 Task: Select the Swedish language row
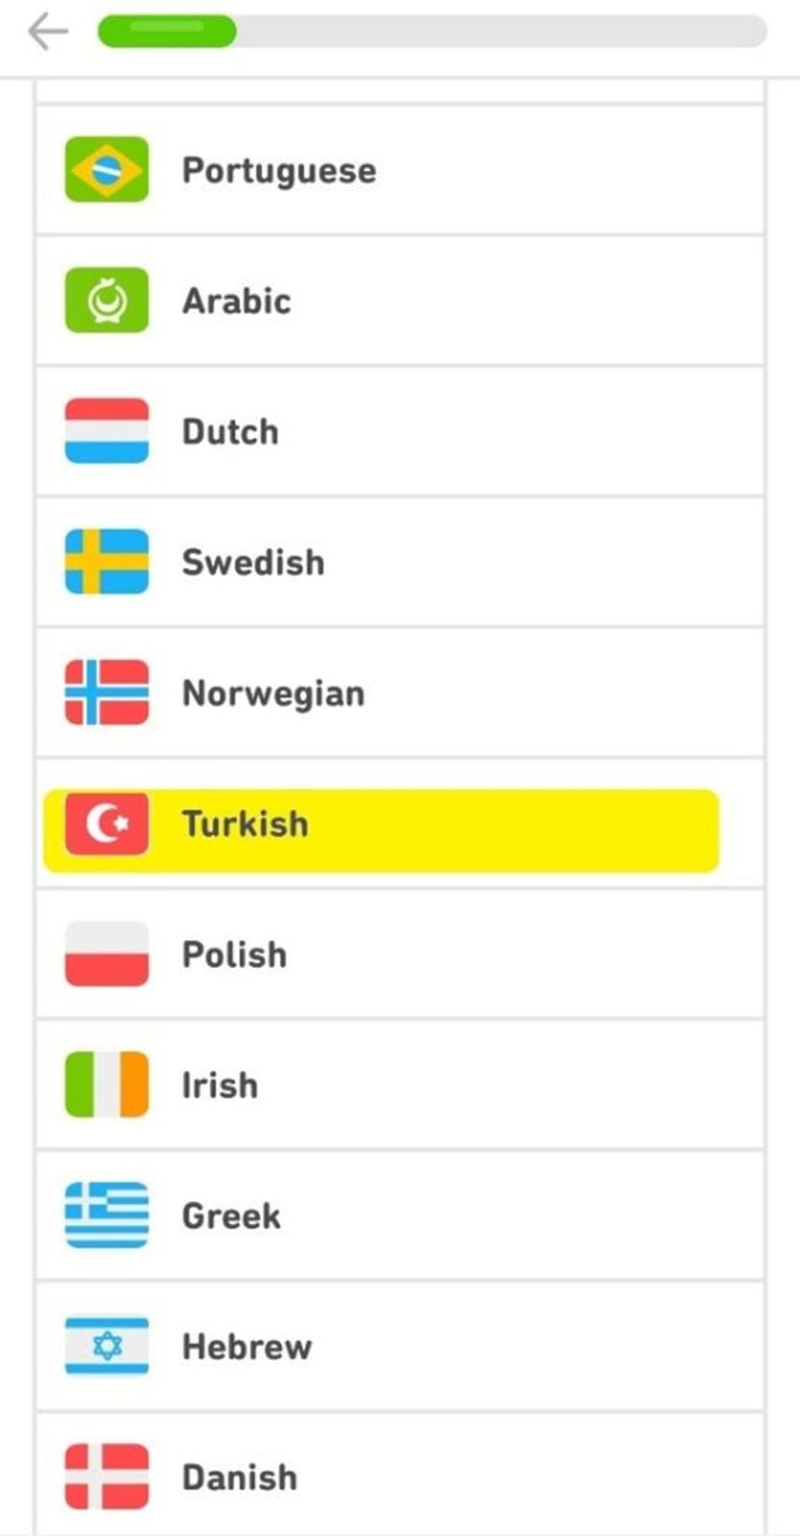[253, 563]
